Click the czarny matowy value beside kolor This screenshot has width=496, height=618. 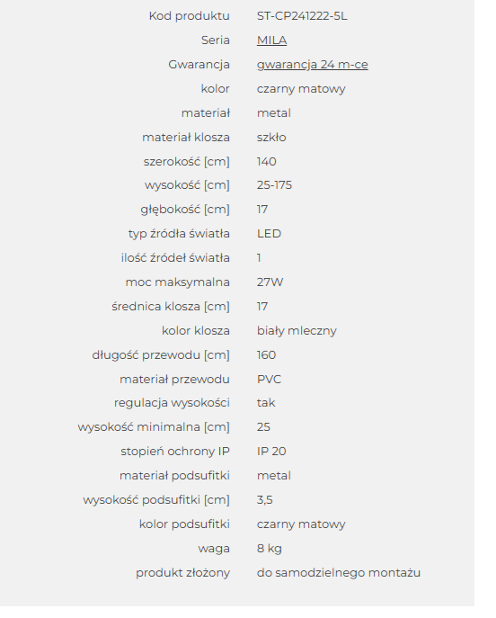[301, 89]
